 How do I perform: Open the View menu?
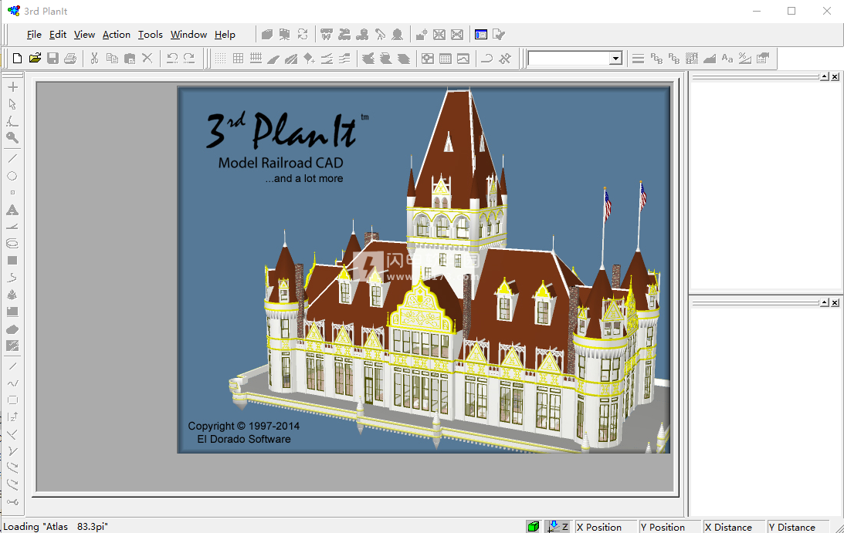tap(84, 35)
